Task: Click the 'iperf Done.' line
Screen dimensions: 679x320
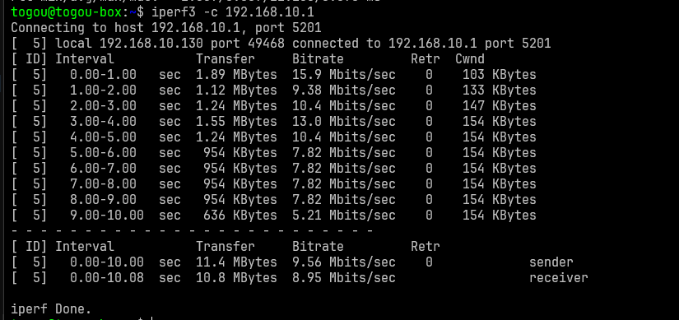Action: pyautogui.click(x=51, y=309)
